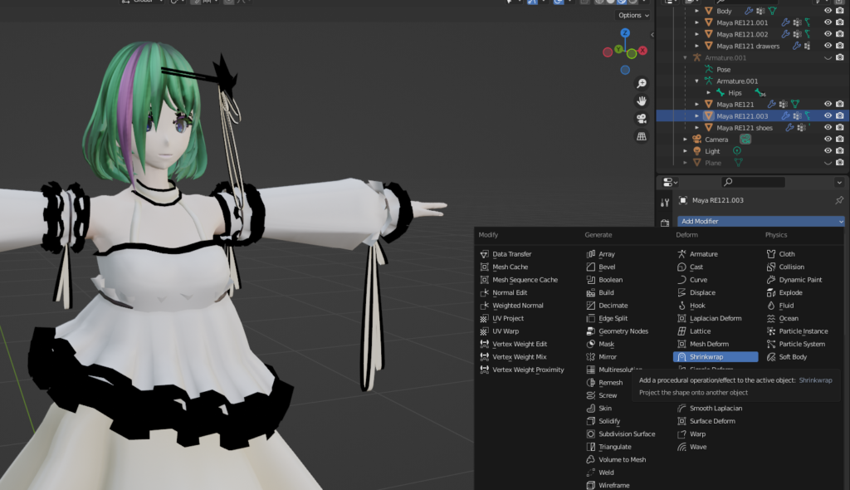Switch perspective/orthographic grid icon in viewport
This screenshot has width=850, height=490.
click(x=642, y=136)
